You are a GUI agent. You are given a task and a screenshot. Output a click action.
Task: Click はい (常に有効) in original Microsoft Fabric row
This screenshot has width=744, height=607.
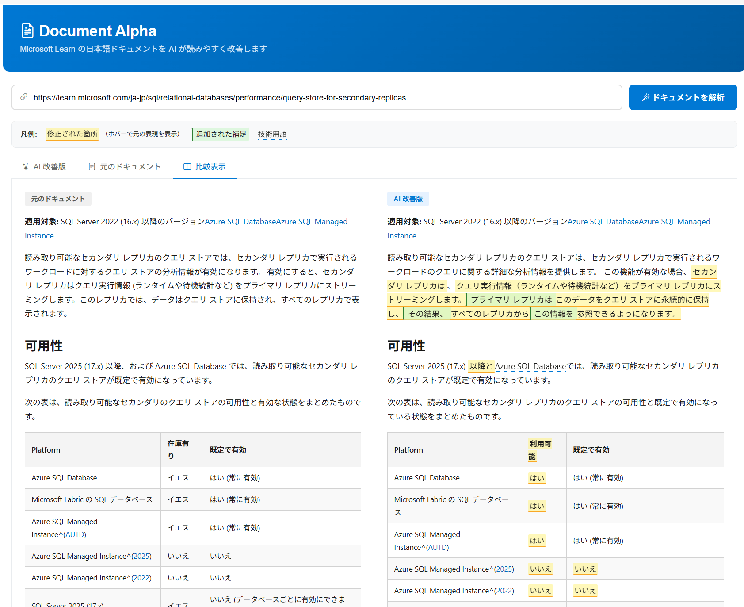pos(235,499)
